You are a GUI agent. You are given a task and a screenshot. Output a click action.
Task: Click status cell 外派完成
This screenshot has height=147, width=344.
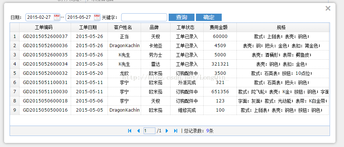(187, 83)
